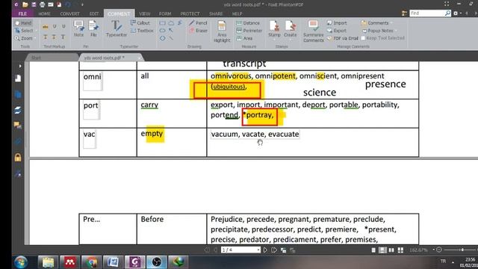Open the pages panel in sidebar
Screen dimensions: 478x269
click(18, 78)
